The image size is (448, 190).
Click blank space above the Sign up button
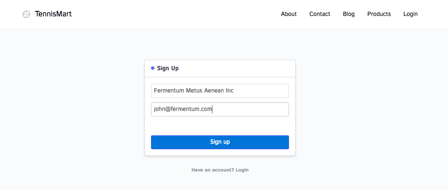click(x=220, y=126)
